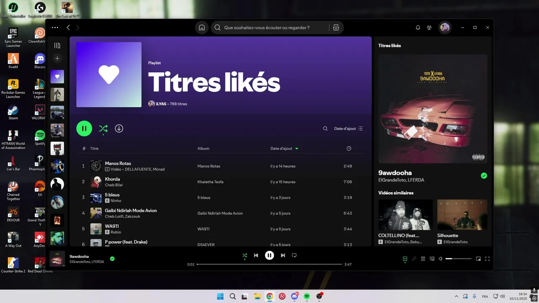Open Counter-Strike 2 desktop shortcut
This screenshot has height=303, width=539.
coord(13,265)
